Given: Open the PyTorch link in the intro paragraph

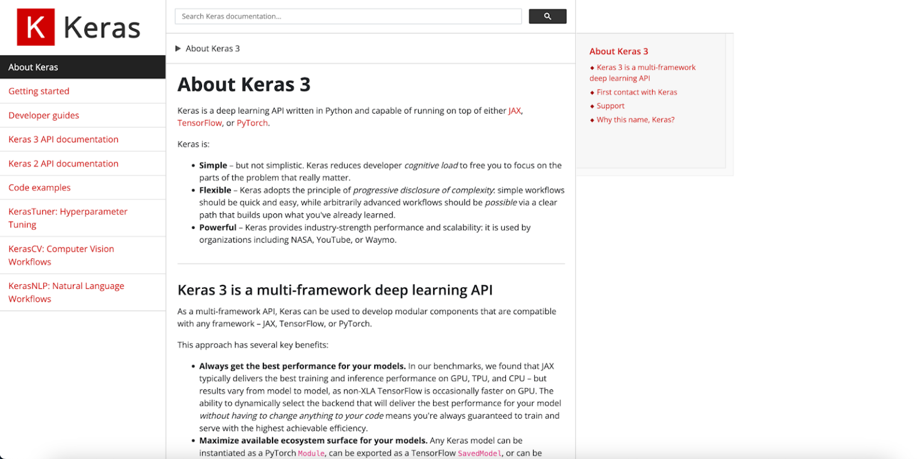Looking at the screenshot, I should 252,123.
